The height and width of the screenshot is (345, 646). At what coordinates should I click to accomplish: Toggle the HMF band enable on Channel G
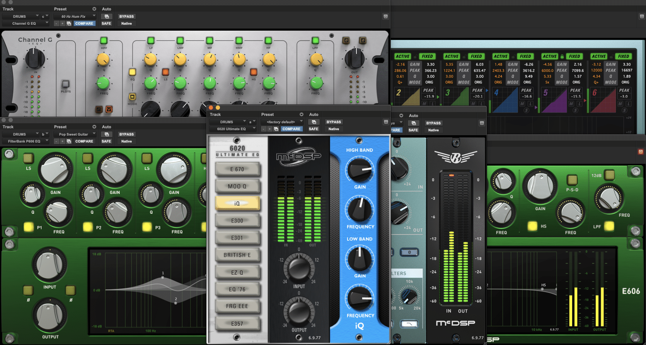(239, 40)
